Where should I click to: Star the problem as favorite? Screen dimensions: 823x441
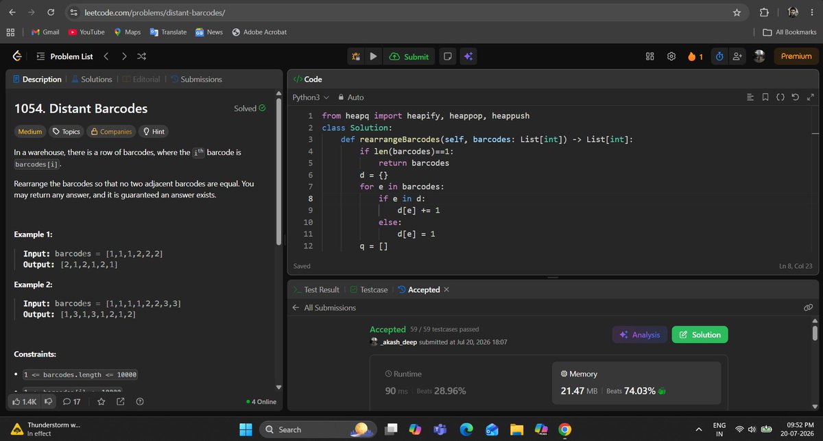tap(101, 401)
